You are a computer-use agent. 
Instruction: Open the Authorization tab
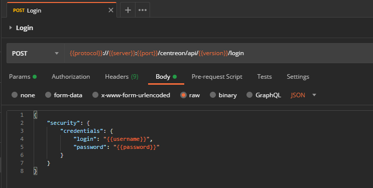pyautogui.click(x=71, y=77)
